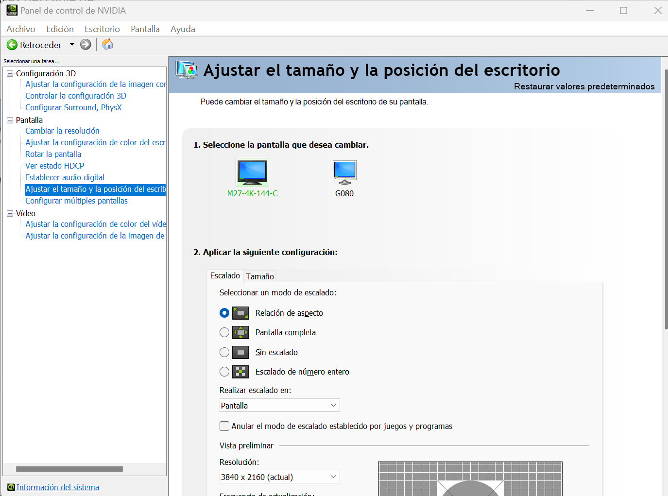Screen dimensions: 668x496
Task: Select the G080 monitor icon
Action: point(344,172)
